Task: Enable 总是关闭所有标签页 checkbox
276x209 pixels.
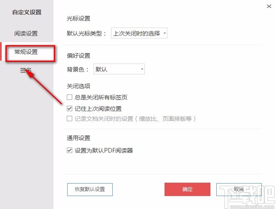Action: (70, 97)
